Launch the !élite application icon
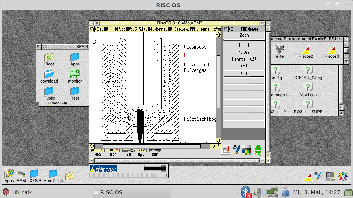Image resolution: width=353 pixels, height=198 pixels. click(279, 50)
